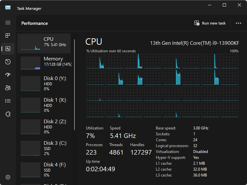
Task: Show Disk 1 (X:) HDD performance
Action: point(44,105)
